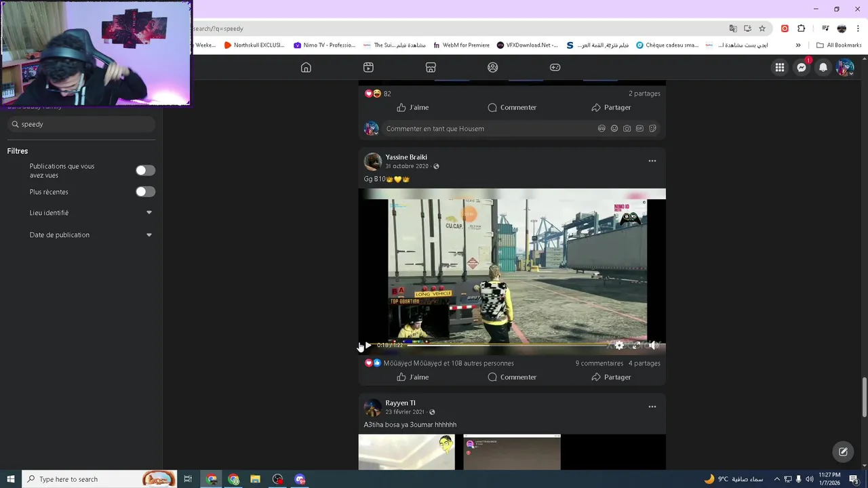
Task: Open the Facebook Groups/profile circle tab icon
Action: (493, 67)
